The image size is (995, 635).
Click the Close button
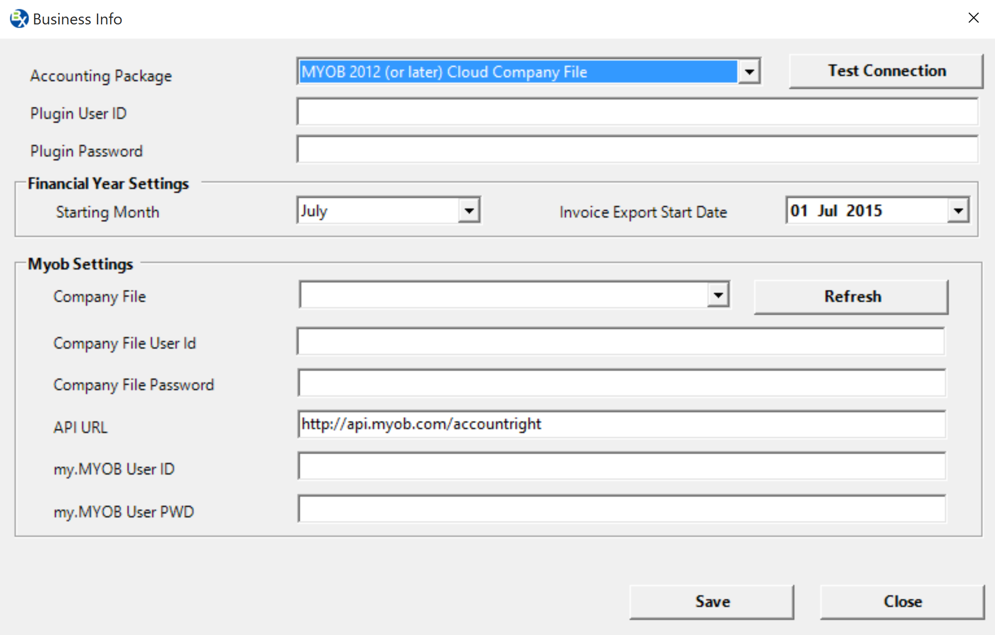tap(902, 602)
